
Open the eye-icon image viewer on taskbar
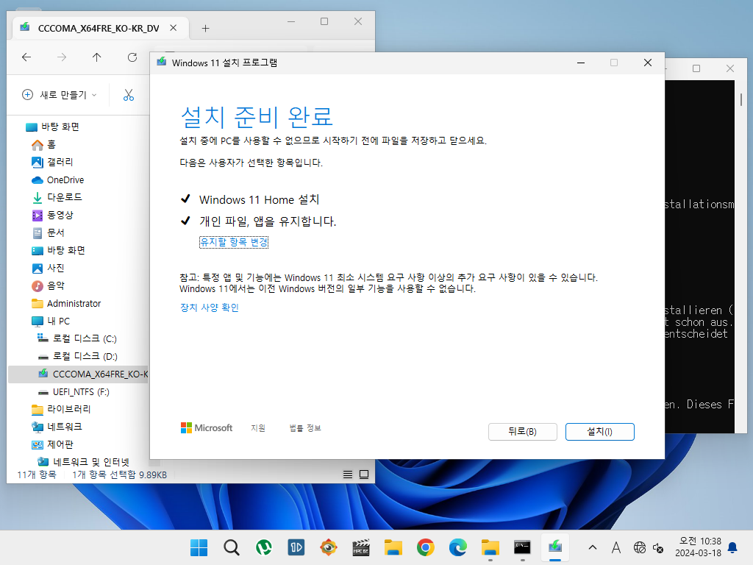click(x=329, y=547)
